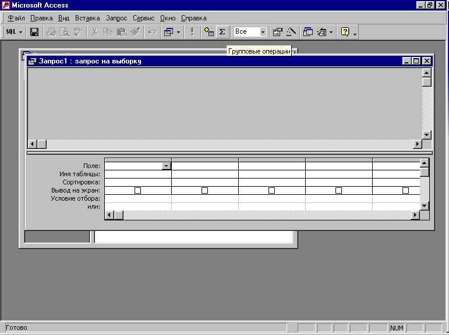449x335 pixels.
Task: Open the Файл menu
Action: tap(16, 18)
